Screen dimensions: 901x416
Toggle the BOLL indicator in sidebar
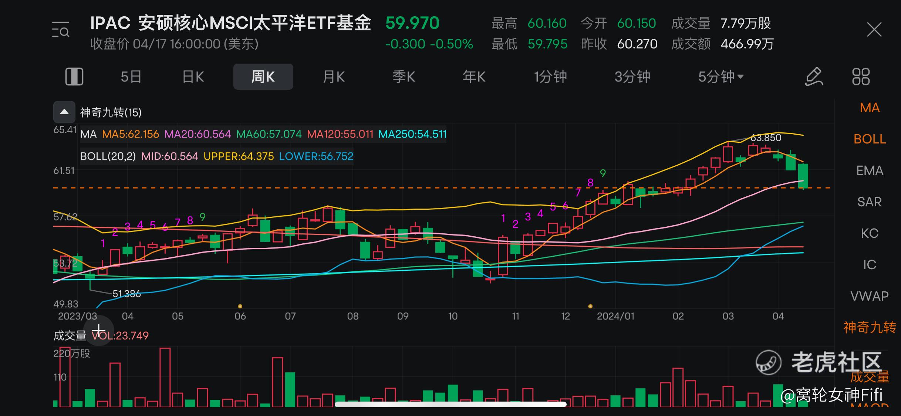tap(870, 139)
